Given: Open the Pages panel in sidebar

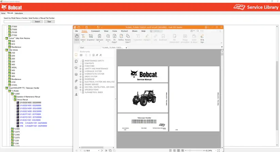Looking at the screenshot, I should point(76,62).
